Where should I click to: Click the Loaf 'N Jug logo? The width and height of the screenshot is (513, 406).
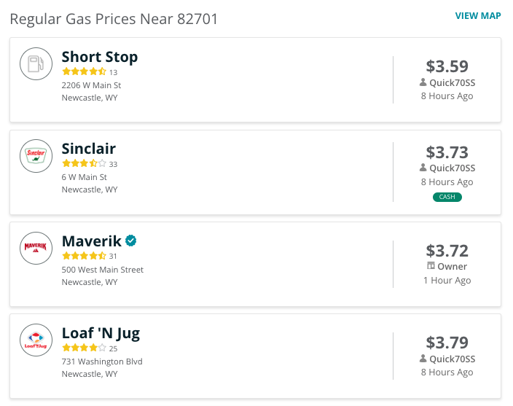[x=36, y=340]
